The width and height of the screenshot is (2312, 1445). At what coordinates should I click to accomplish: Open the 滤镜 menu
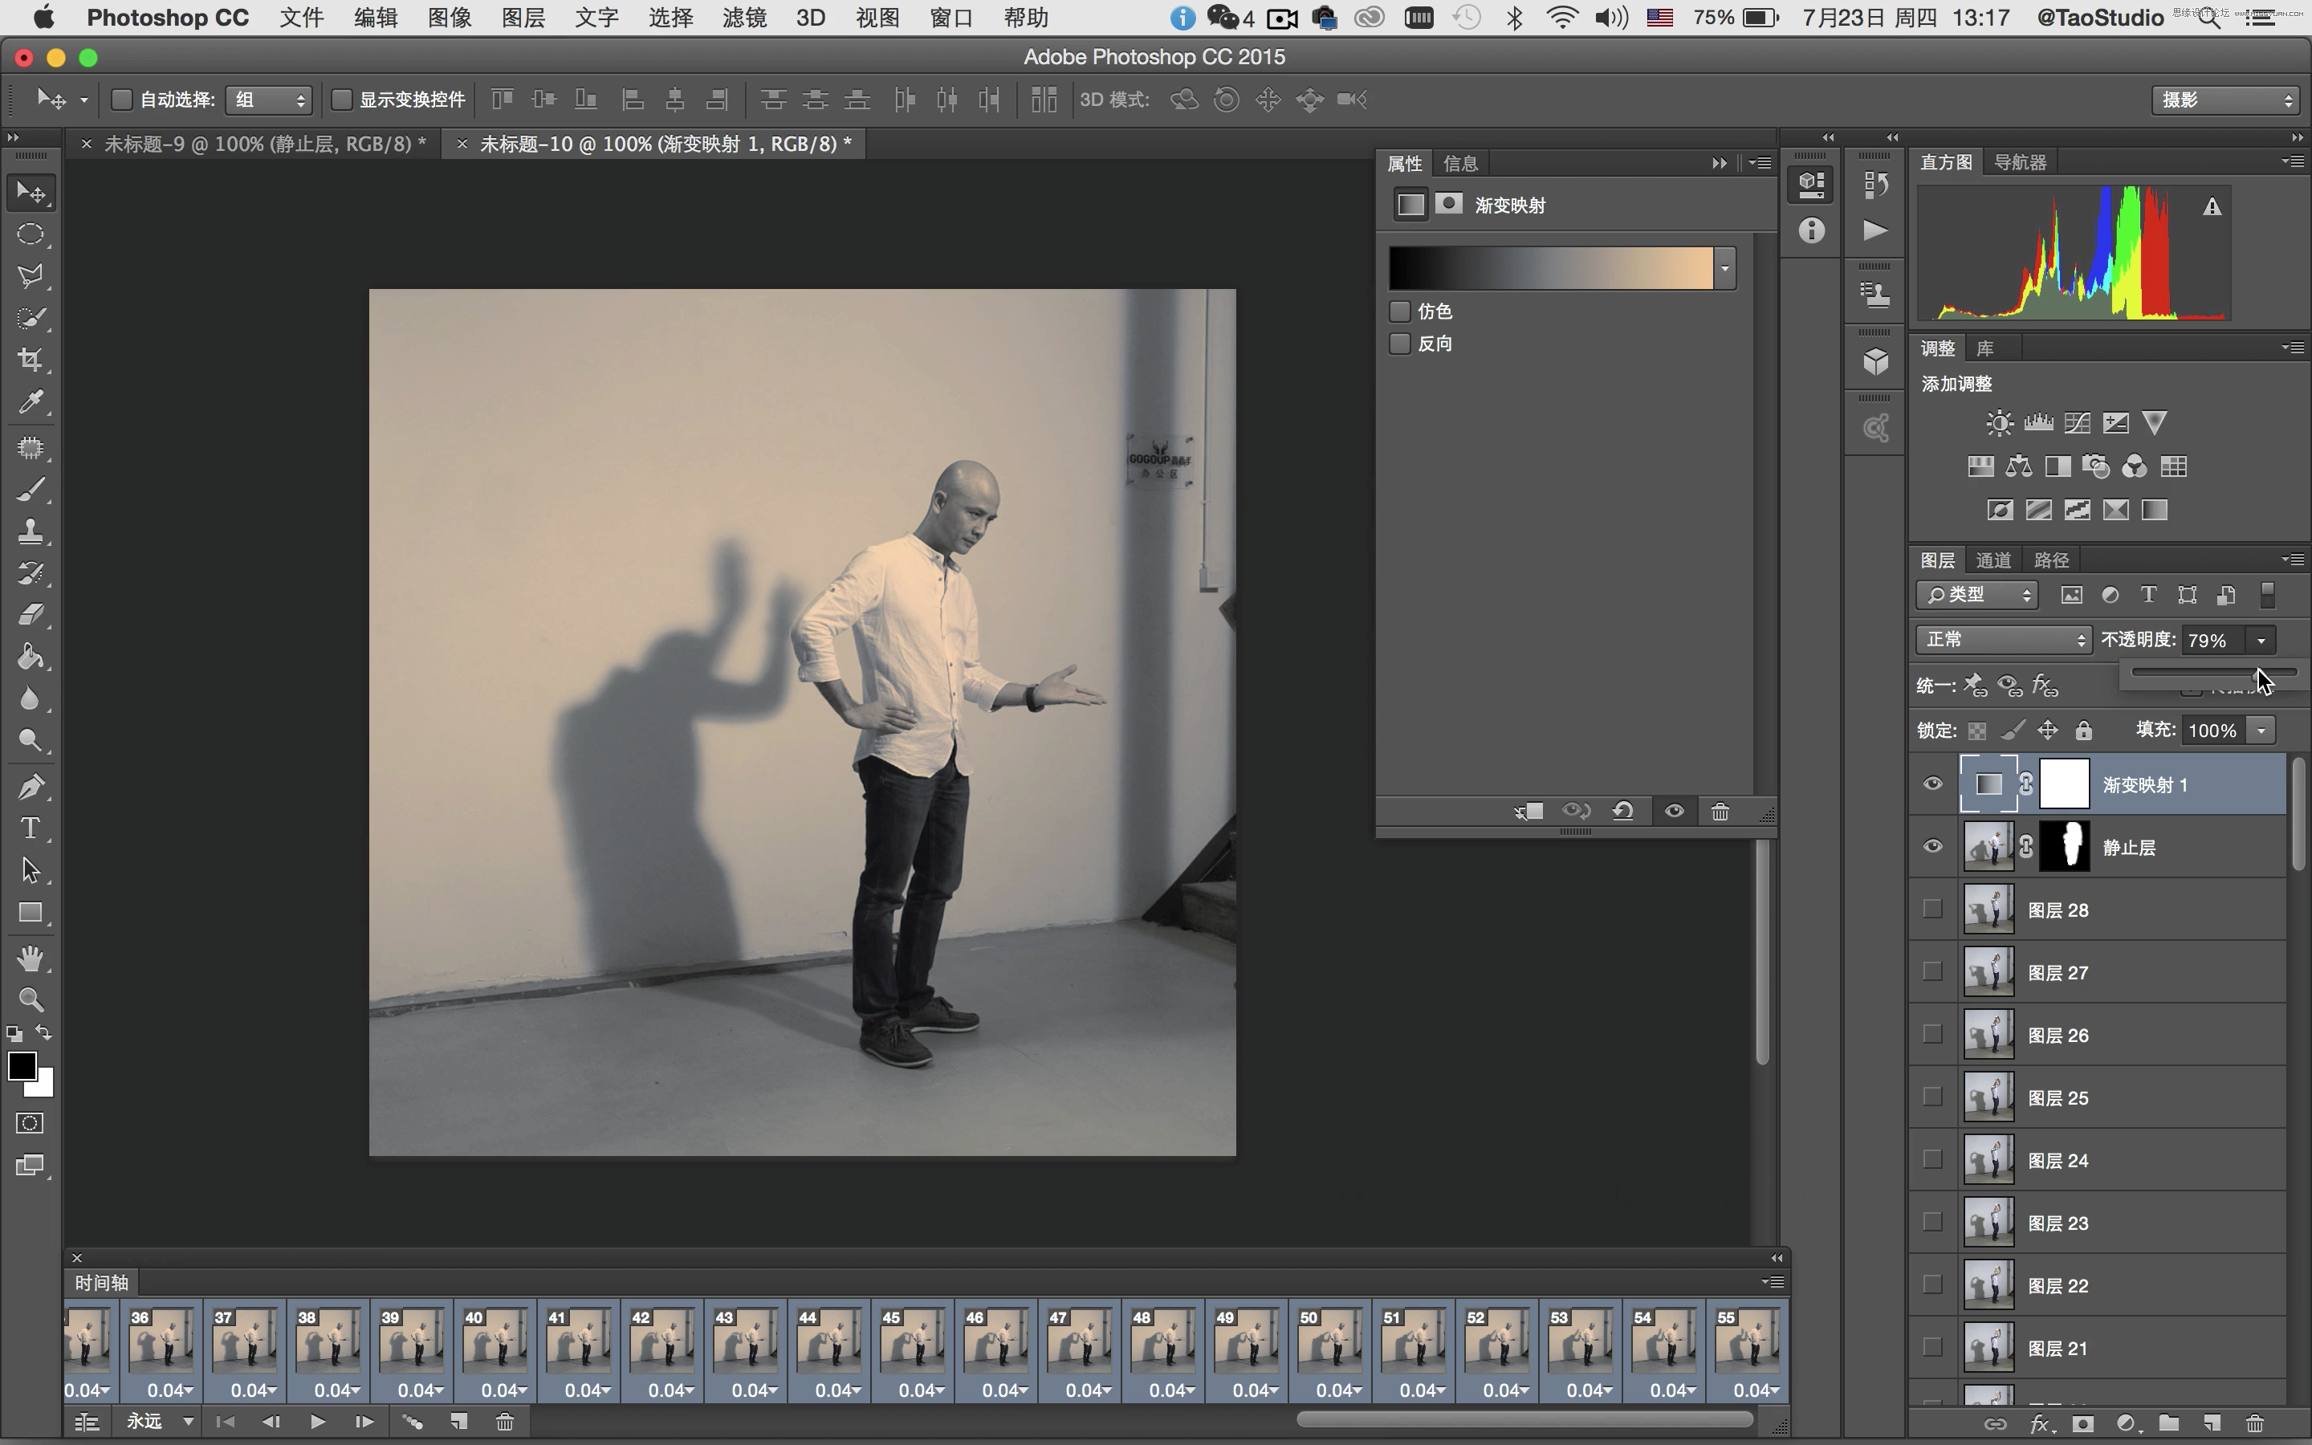pos(743,17)
